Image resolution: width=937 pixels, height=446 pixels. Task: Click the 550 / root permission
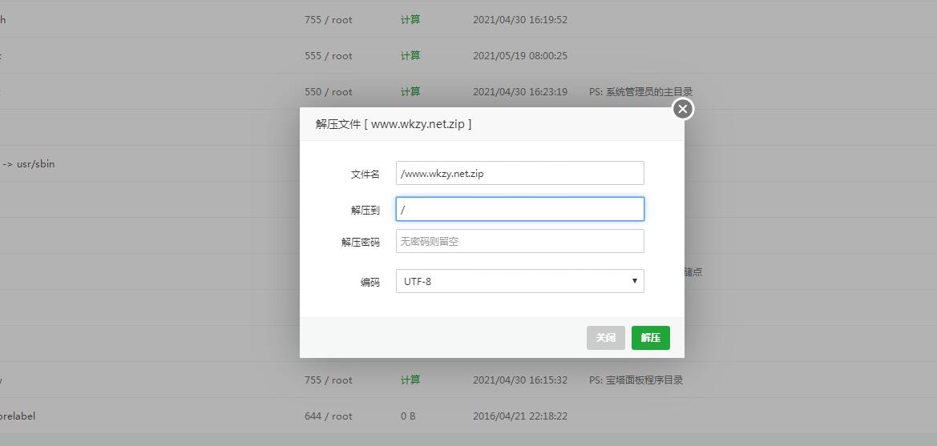tap(328, 91)
